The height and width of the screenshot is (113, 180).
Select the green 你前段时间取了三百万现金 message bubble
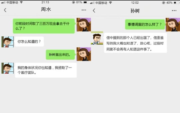[44, 26]
